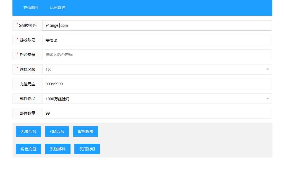Open the 充值邮件 tab
Screen dimensions: 284x184
pyautogui.click(x=31, y=7)
